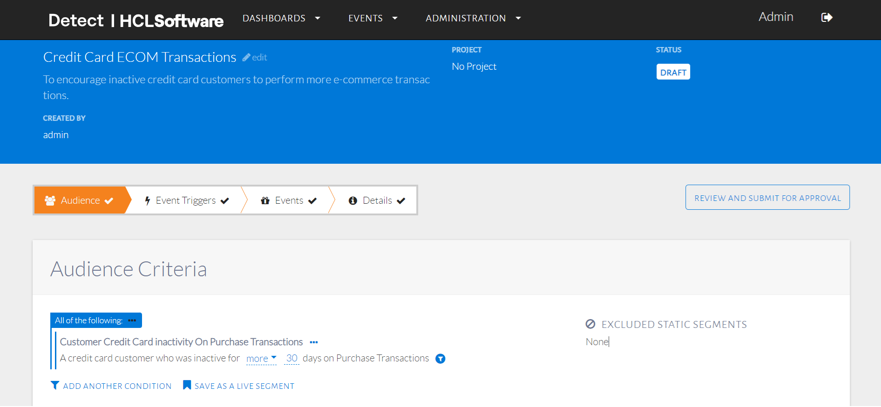Image resolution: width=881 pixels, height=407 pixels.
Task: Click the info icon for Details step
Action: coord(353,200)
